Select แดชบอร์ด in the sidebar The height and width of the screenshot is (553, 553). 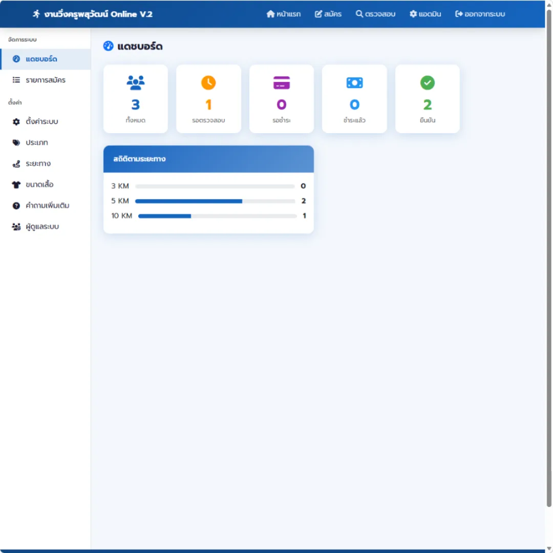click(x=46, y=59)
